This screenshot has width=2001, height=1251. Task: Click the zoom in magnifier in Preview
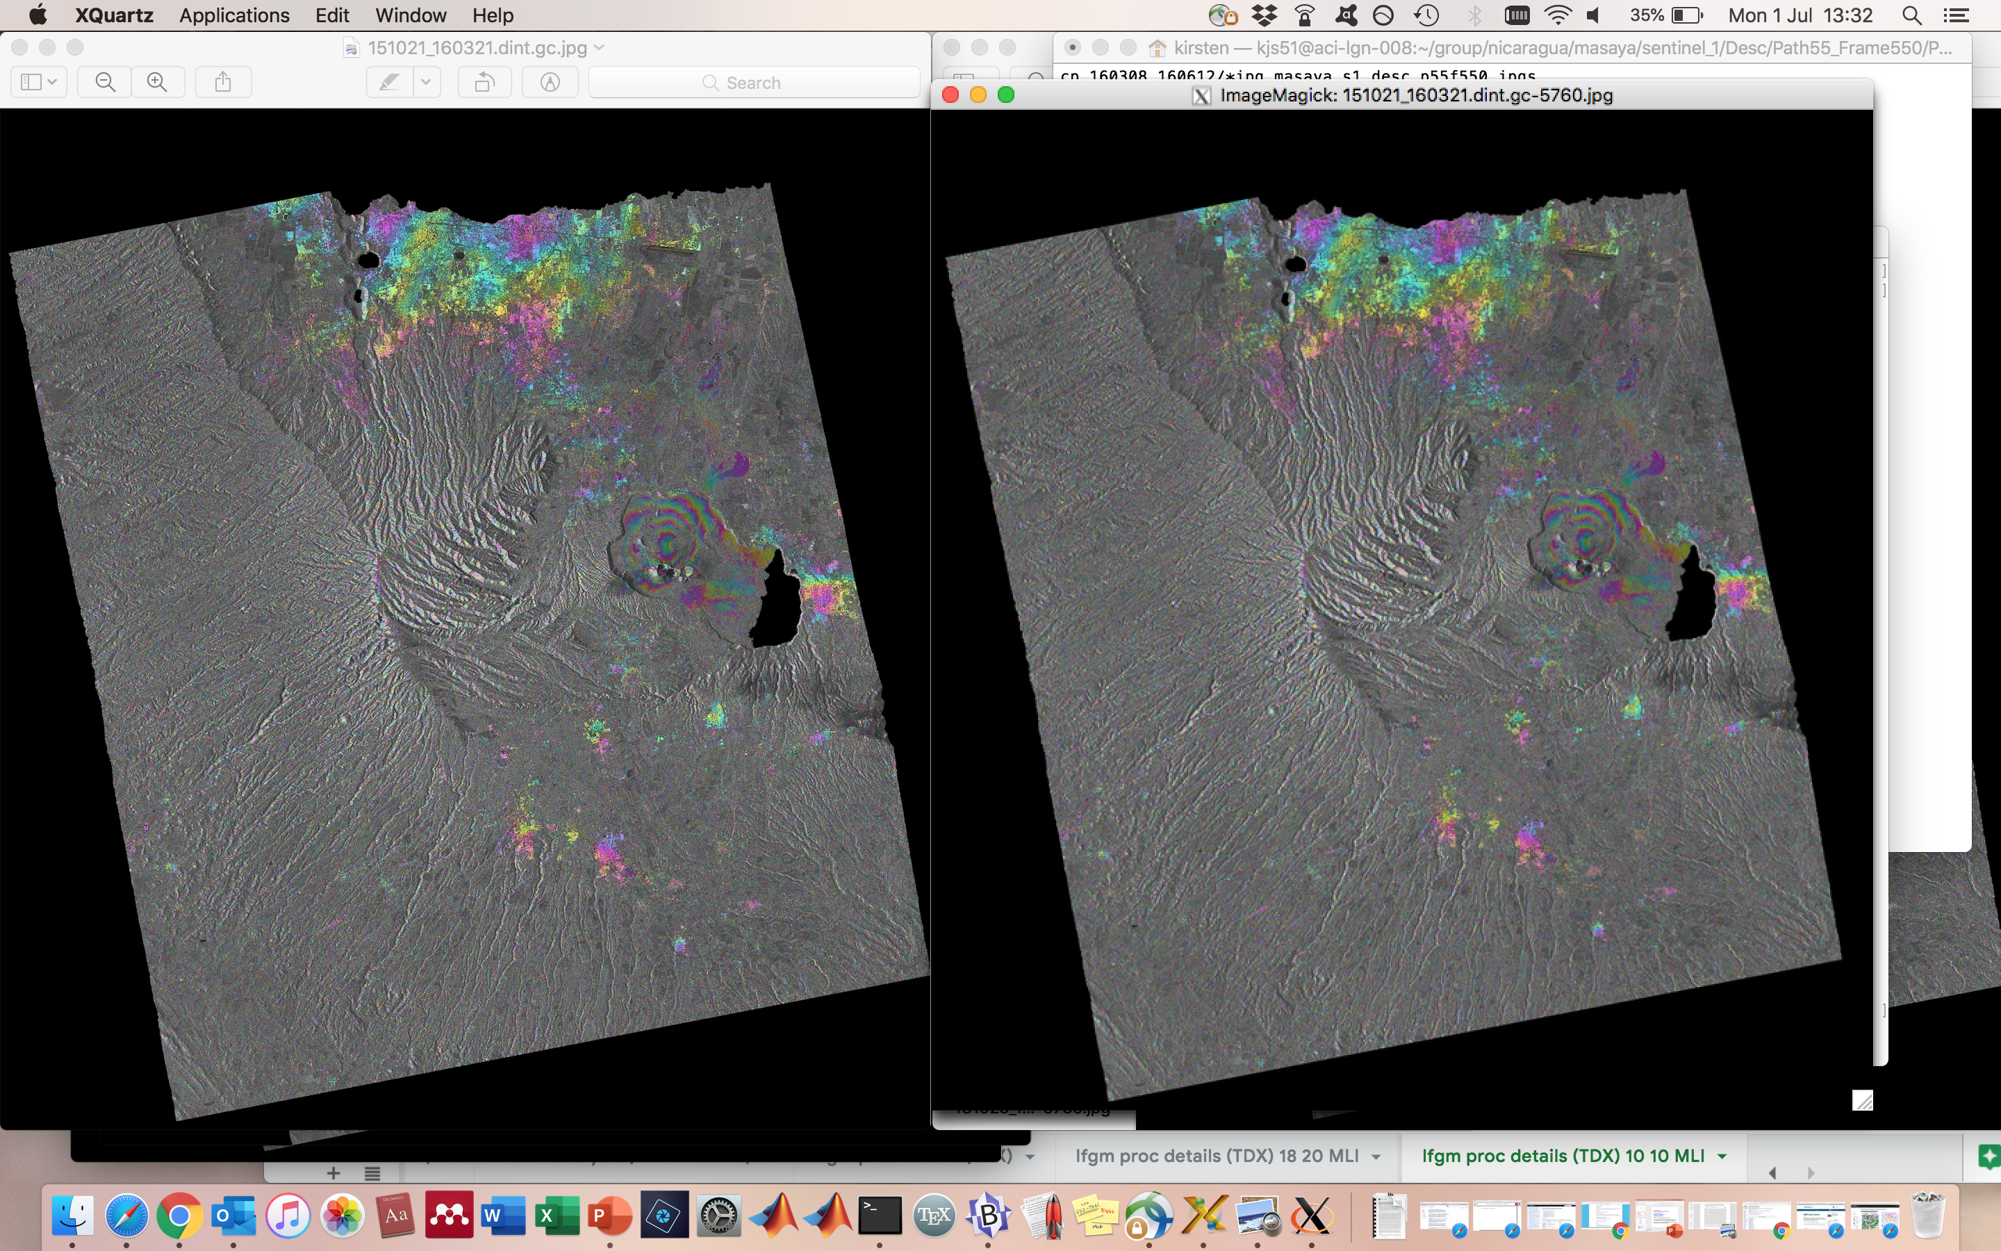[157, 82]
